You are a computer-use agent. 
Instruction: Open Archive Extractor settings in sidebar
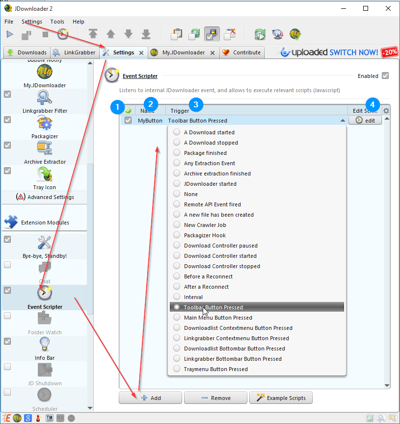44,153
